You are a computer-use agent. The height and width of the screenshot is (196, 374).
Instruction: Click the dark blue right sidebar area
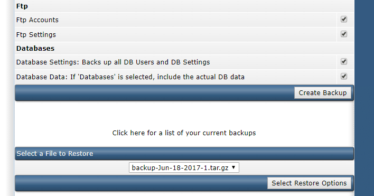[364, 98]
